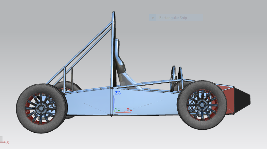Select the blue ZC axis label
Screen dimensions: 267x149
point(118,93)
